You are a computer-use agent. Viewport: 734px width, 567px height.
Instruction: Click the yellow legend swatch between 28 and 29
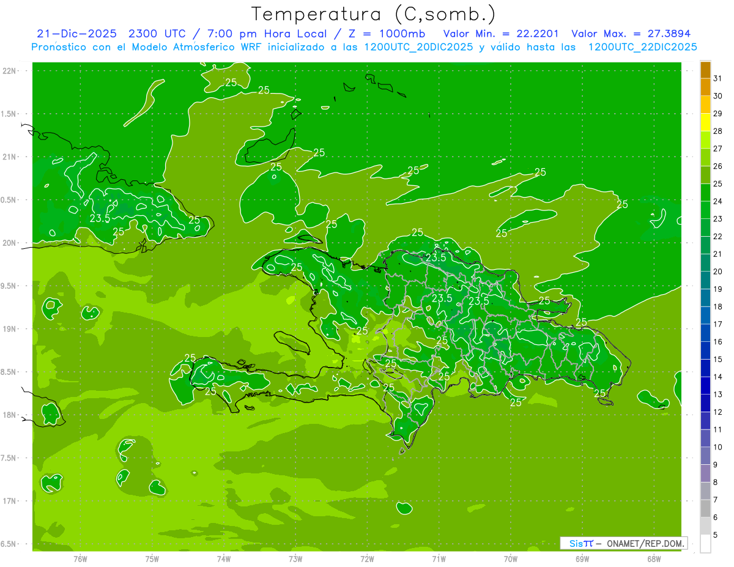[x=705, y=122]
